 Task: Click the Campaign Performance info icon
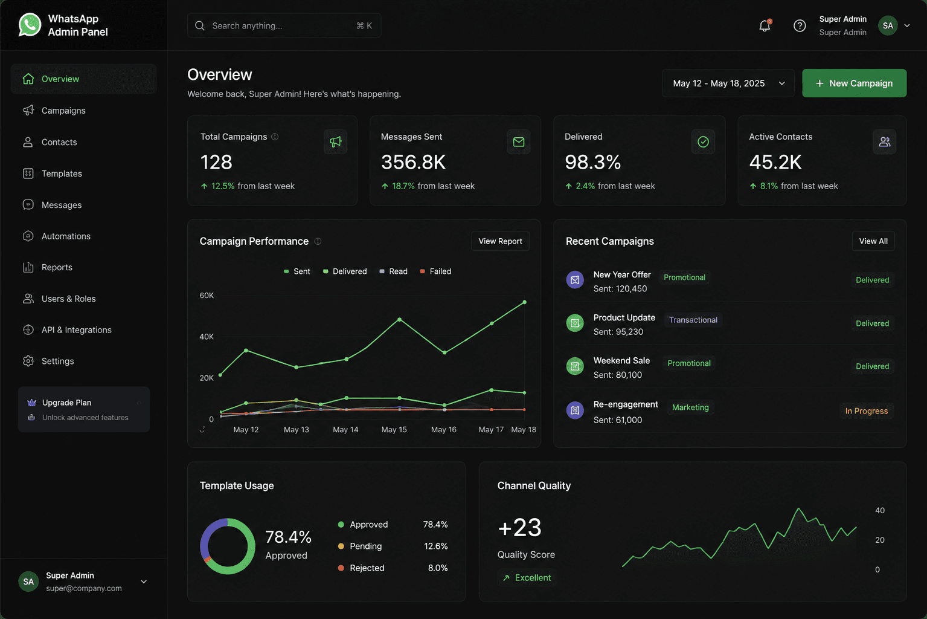pos(318,241)
